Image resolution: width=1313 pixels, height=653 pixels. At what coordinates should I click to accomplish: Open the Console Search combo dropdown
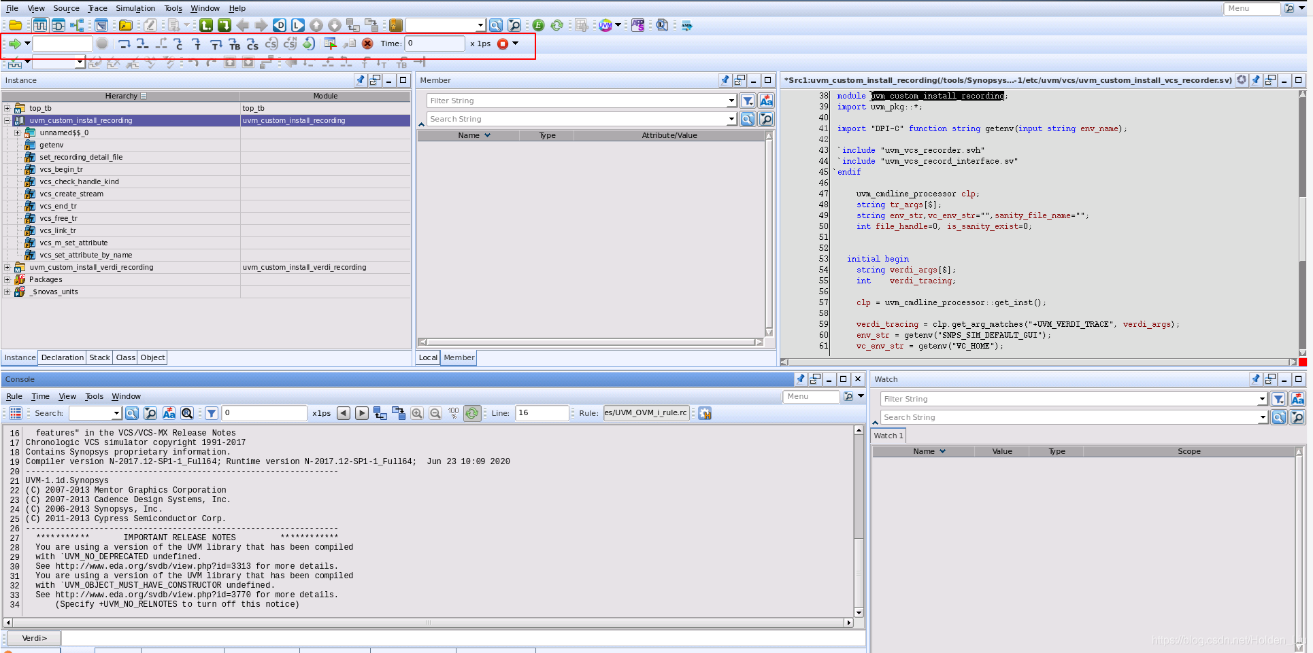(x=116, y=413)
